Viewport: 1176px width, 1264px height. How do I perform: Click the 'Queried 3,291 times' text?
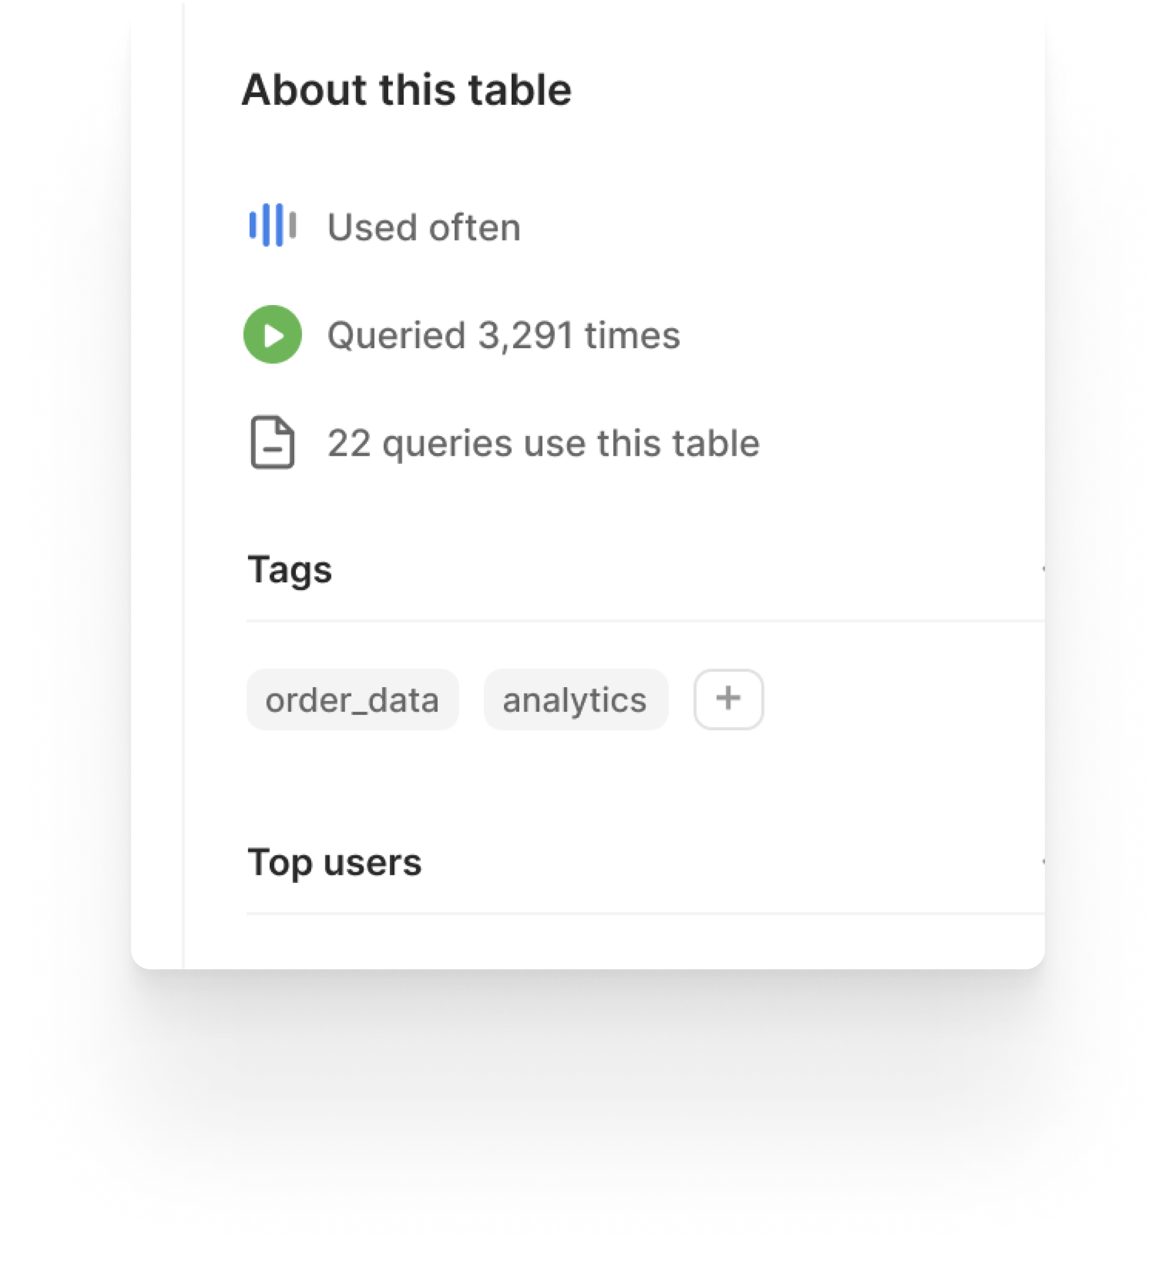pos(503,335)
